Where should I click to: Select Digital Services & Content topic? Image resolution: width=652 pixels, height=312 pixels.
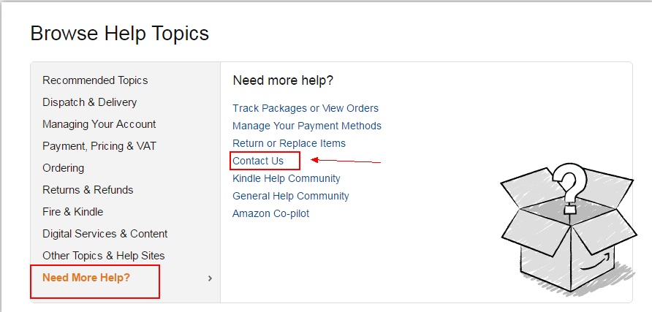[105, 234]
